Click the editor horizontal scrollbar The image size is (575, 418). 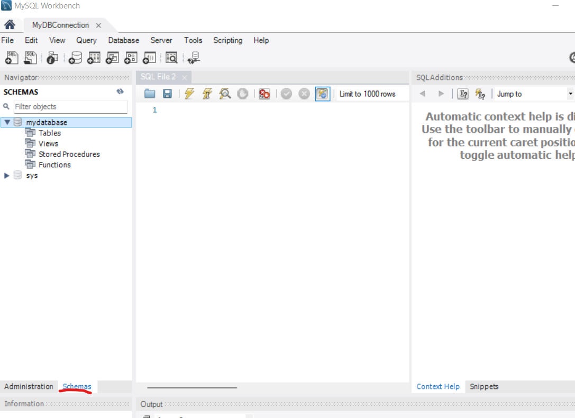[192, 387]
